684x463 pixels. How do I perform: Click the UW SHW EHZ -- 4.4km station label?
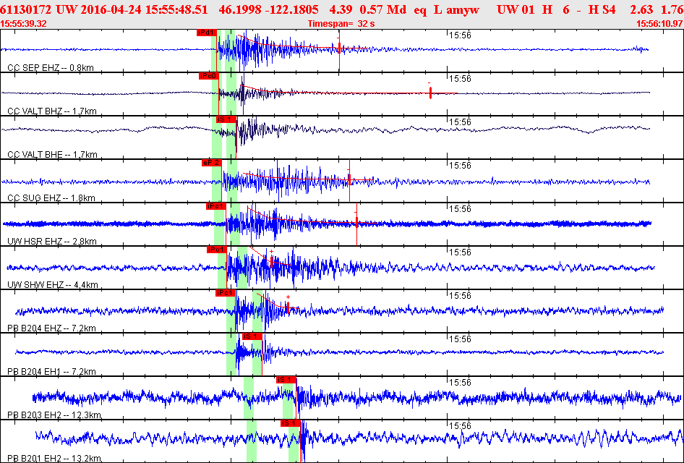(x=53, y=285)
